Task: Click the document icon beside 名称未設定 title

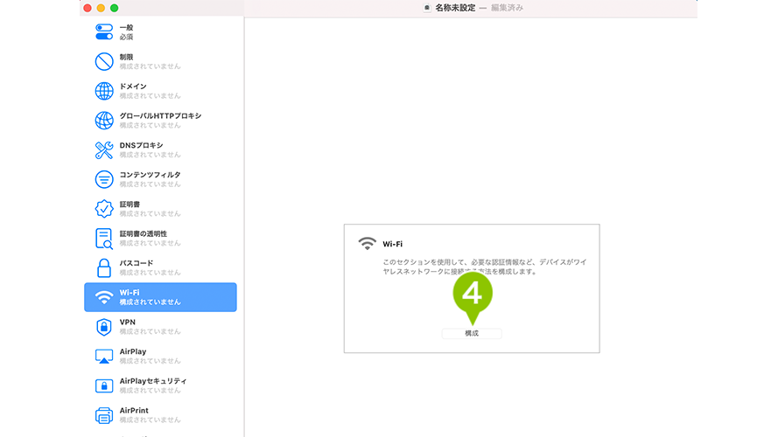Action: (x=427, y=8)
